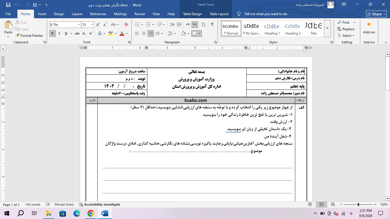Apply the red font color
The height and width of the screenshot is (219, 390).
click(122, 33)
